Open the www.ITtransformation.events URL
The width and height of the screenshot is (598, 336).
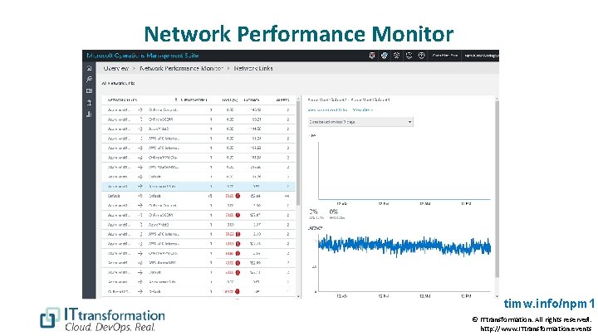click(536, 329)
